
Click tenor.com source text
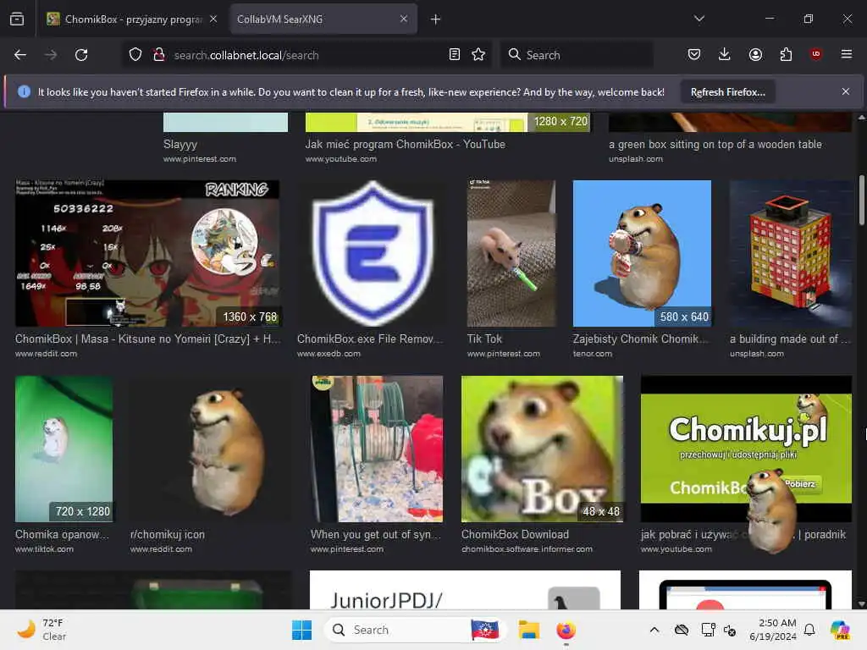tap(592, 354)
